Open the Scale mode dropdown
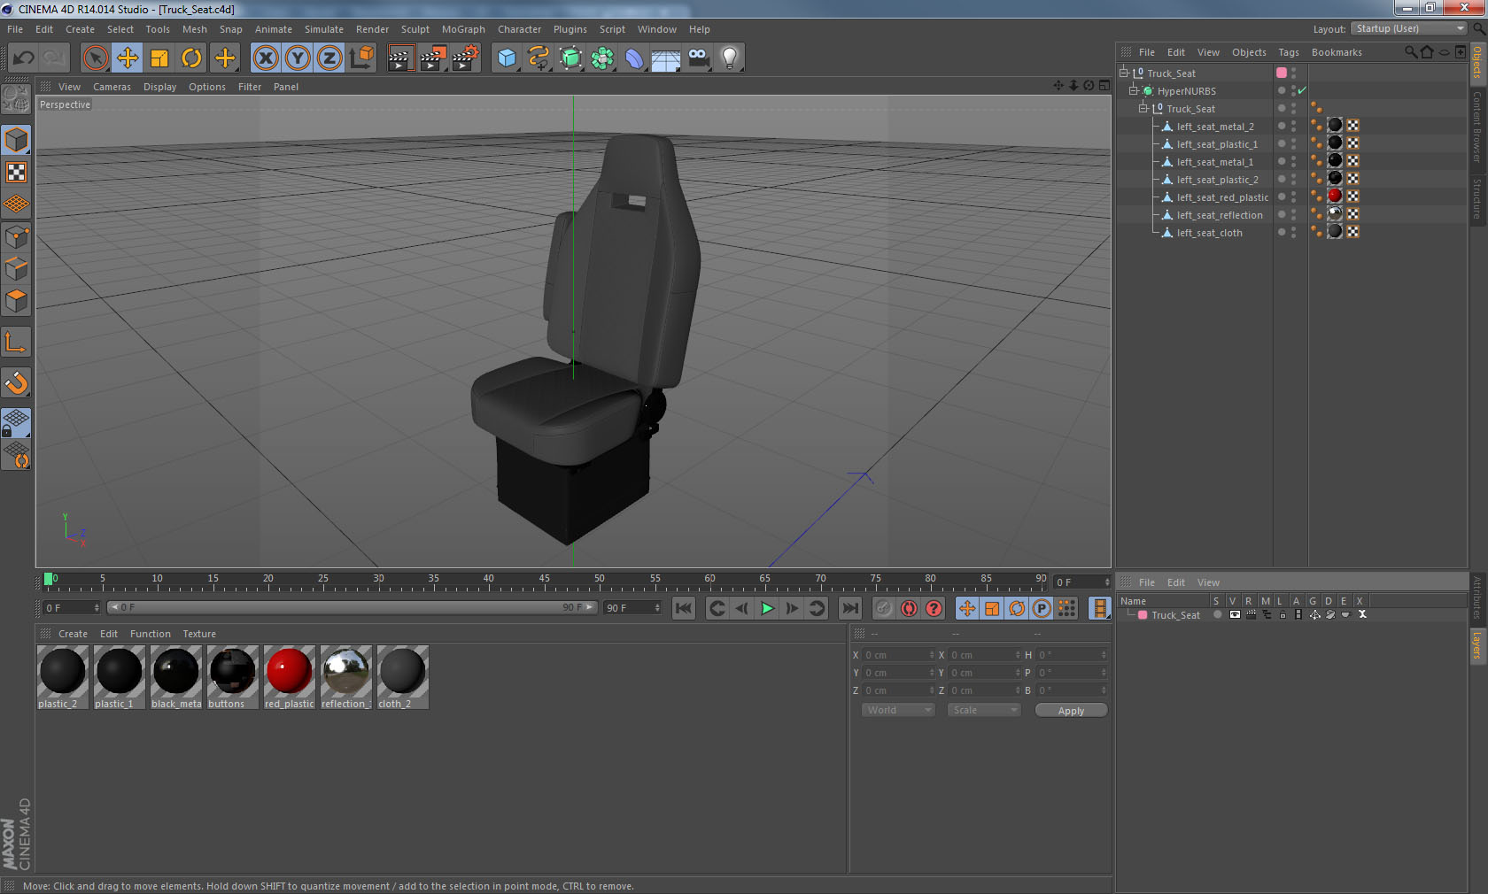Image resolution: width=1488 pixels, height=894 pixels. (984, 710)
